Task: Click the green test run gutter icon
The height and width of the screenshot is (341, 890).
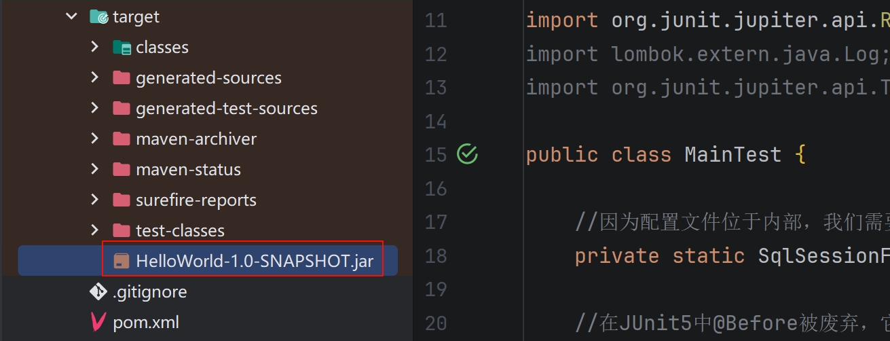Action: [467, 154]
